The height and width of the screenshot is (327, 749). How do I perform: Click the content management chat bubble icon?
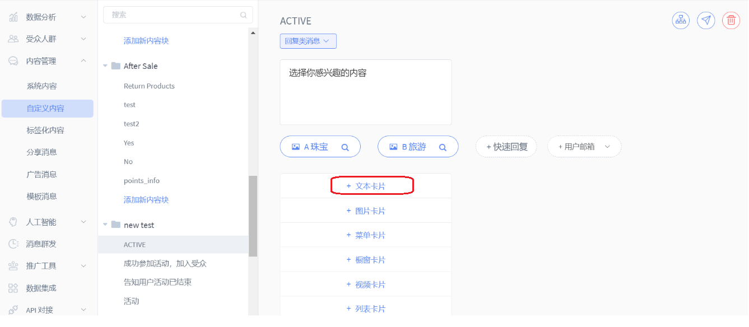(x=13, y=61)
